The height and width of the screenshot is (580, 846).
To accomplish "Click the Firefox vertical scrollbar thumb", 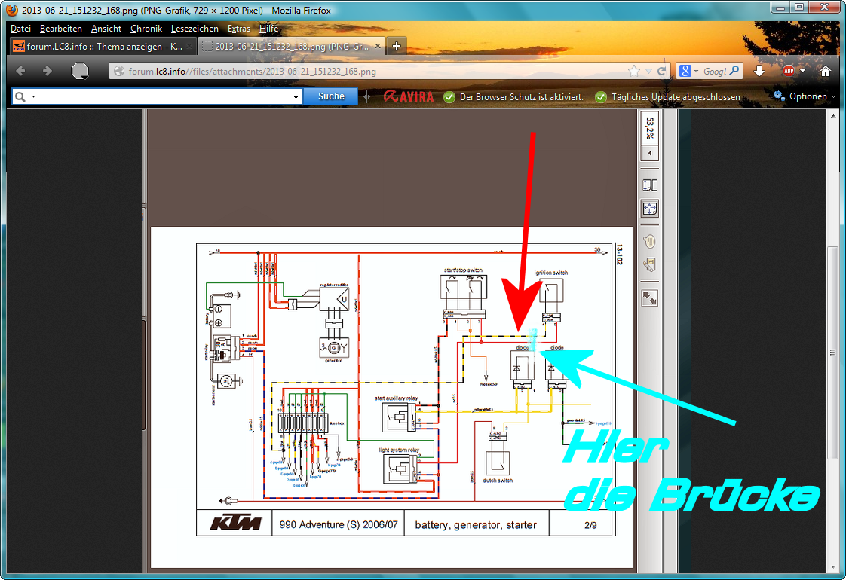I will (x=832, y=352).
